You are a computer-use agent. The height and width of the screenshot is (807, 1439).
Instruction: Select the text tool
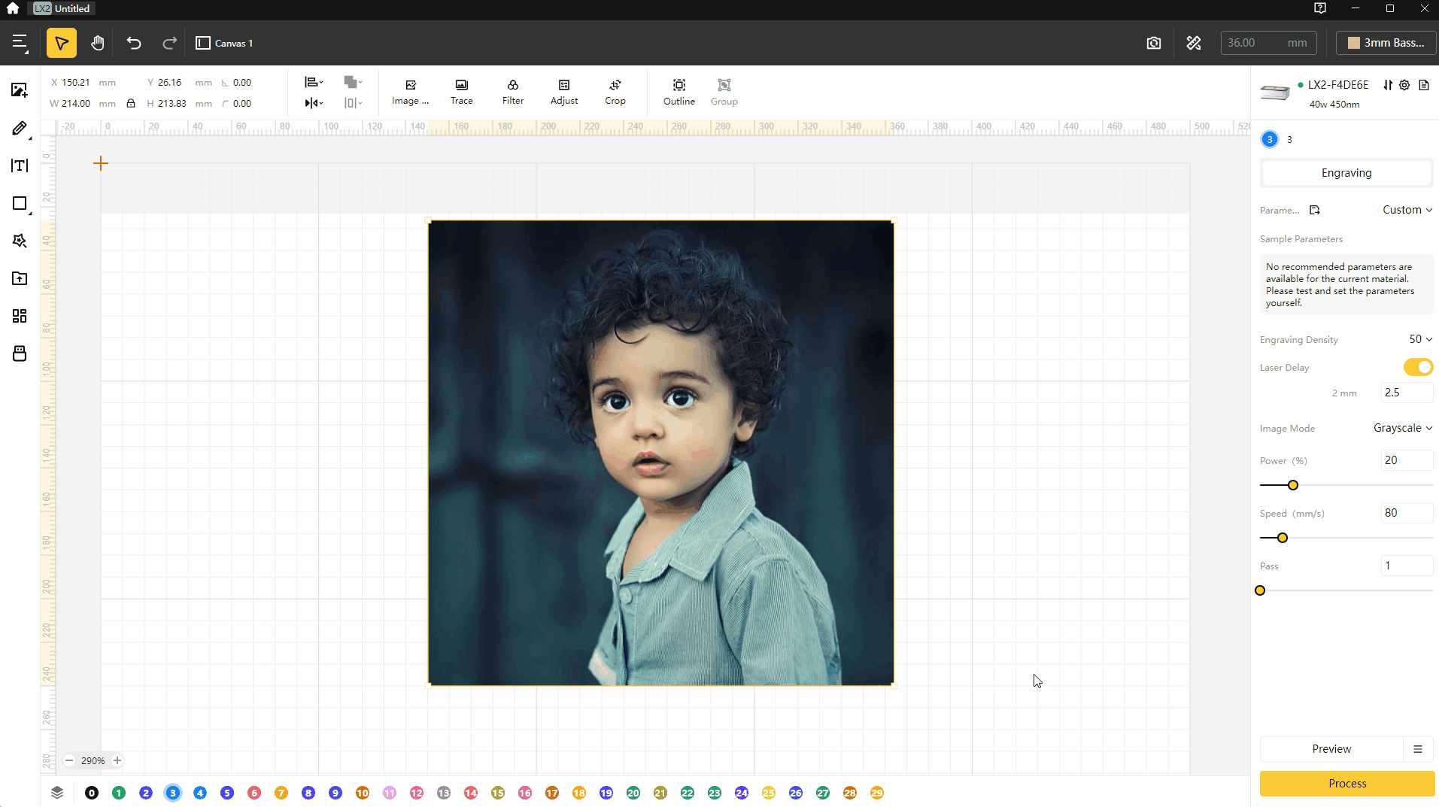(20, 165)
